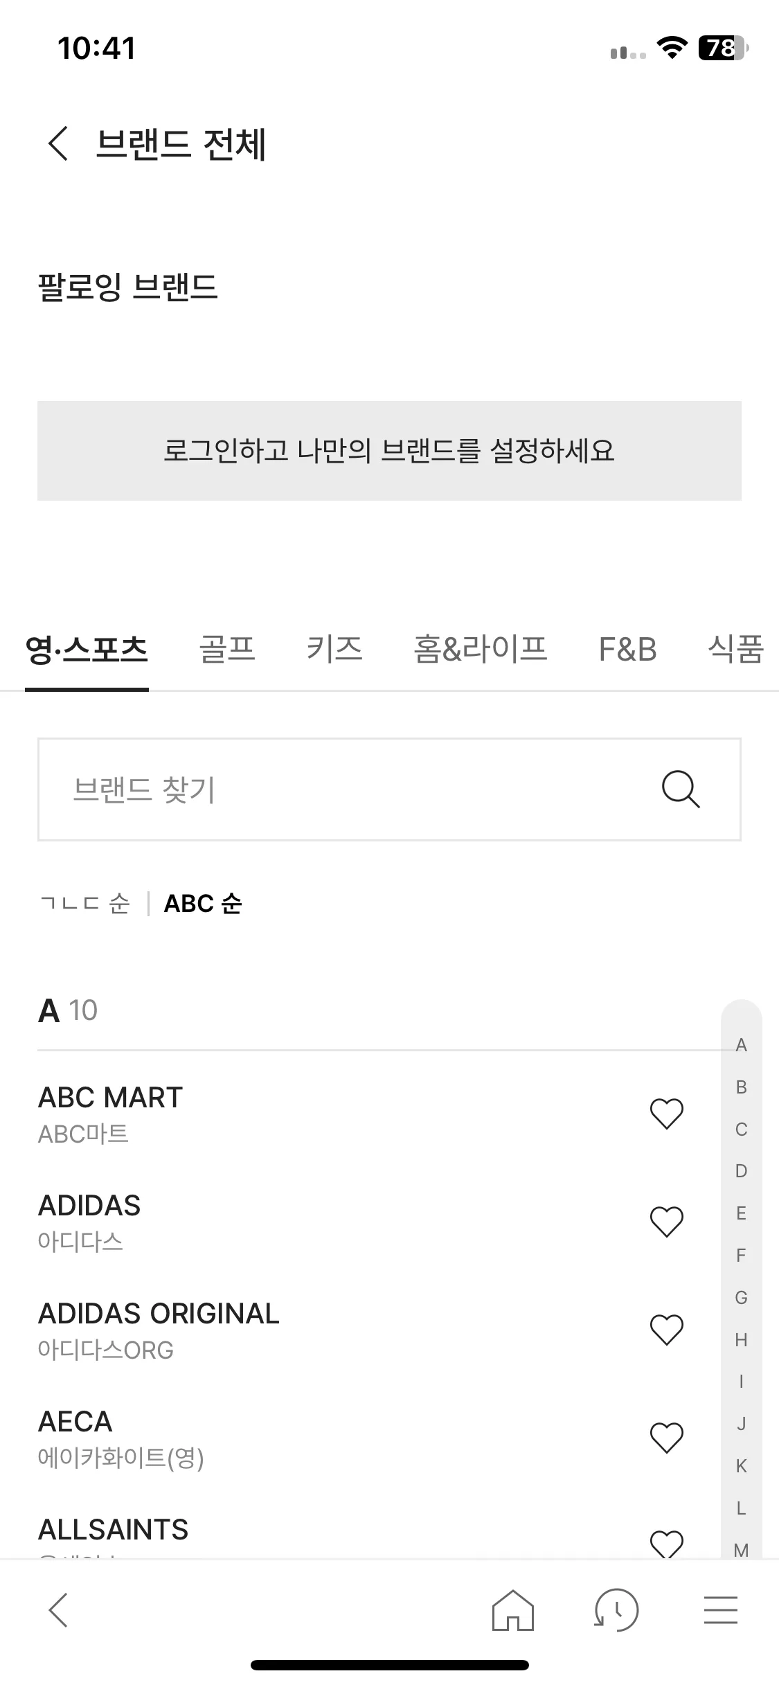Focus the 브랜드 찾기 search field
Viewport: 779px width, 1687px height.
[x=389, y=789]
